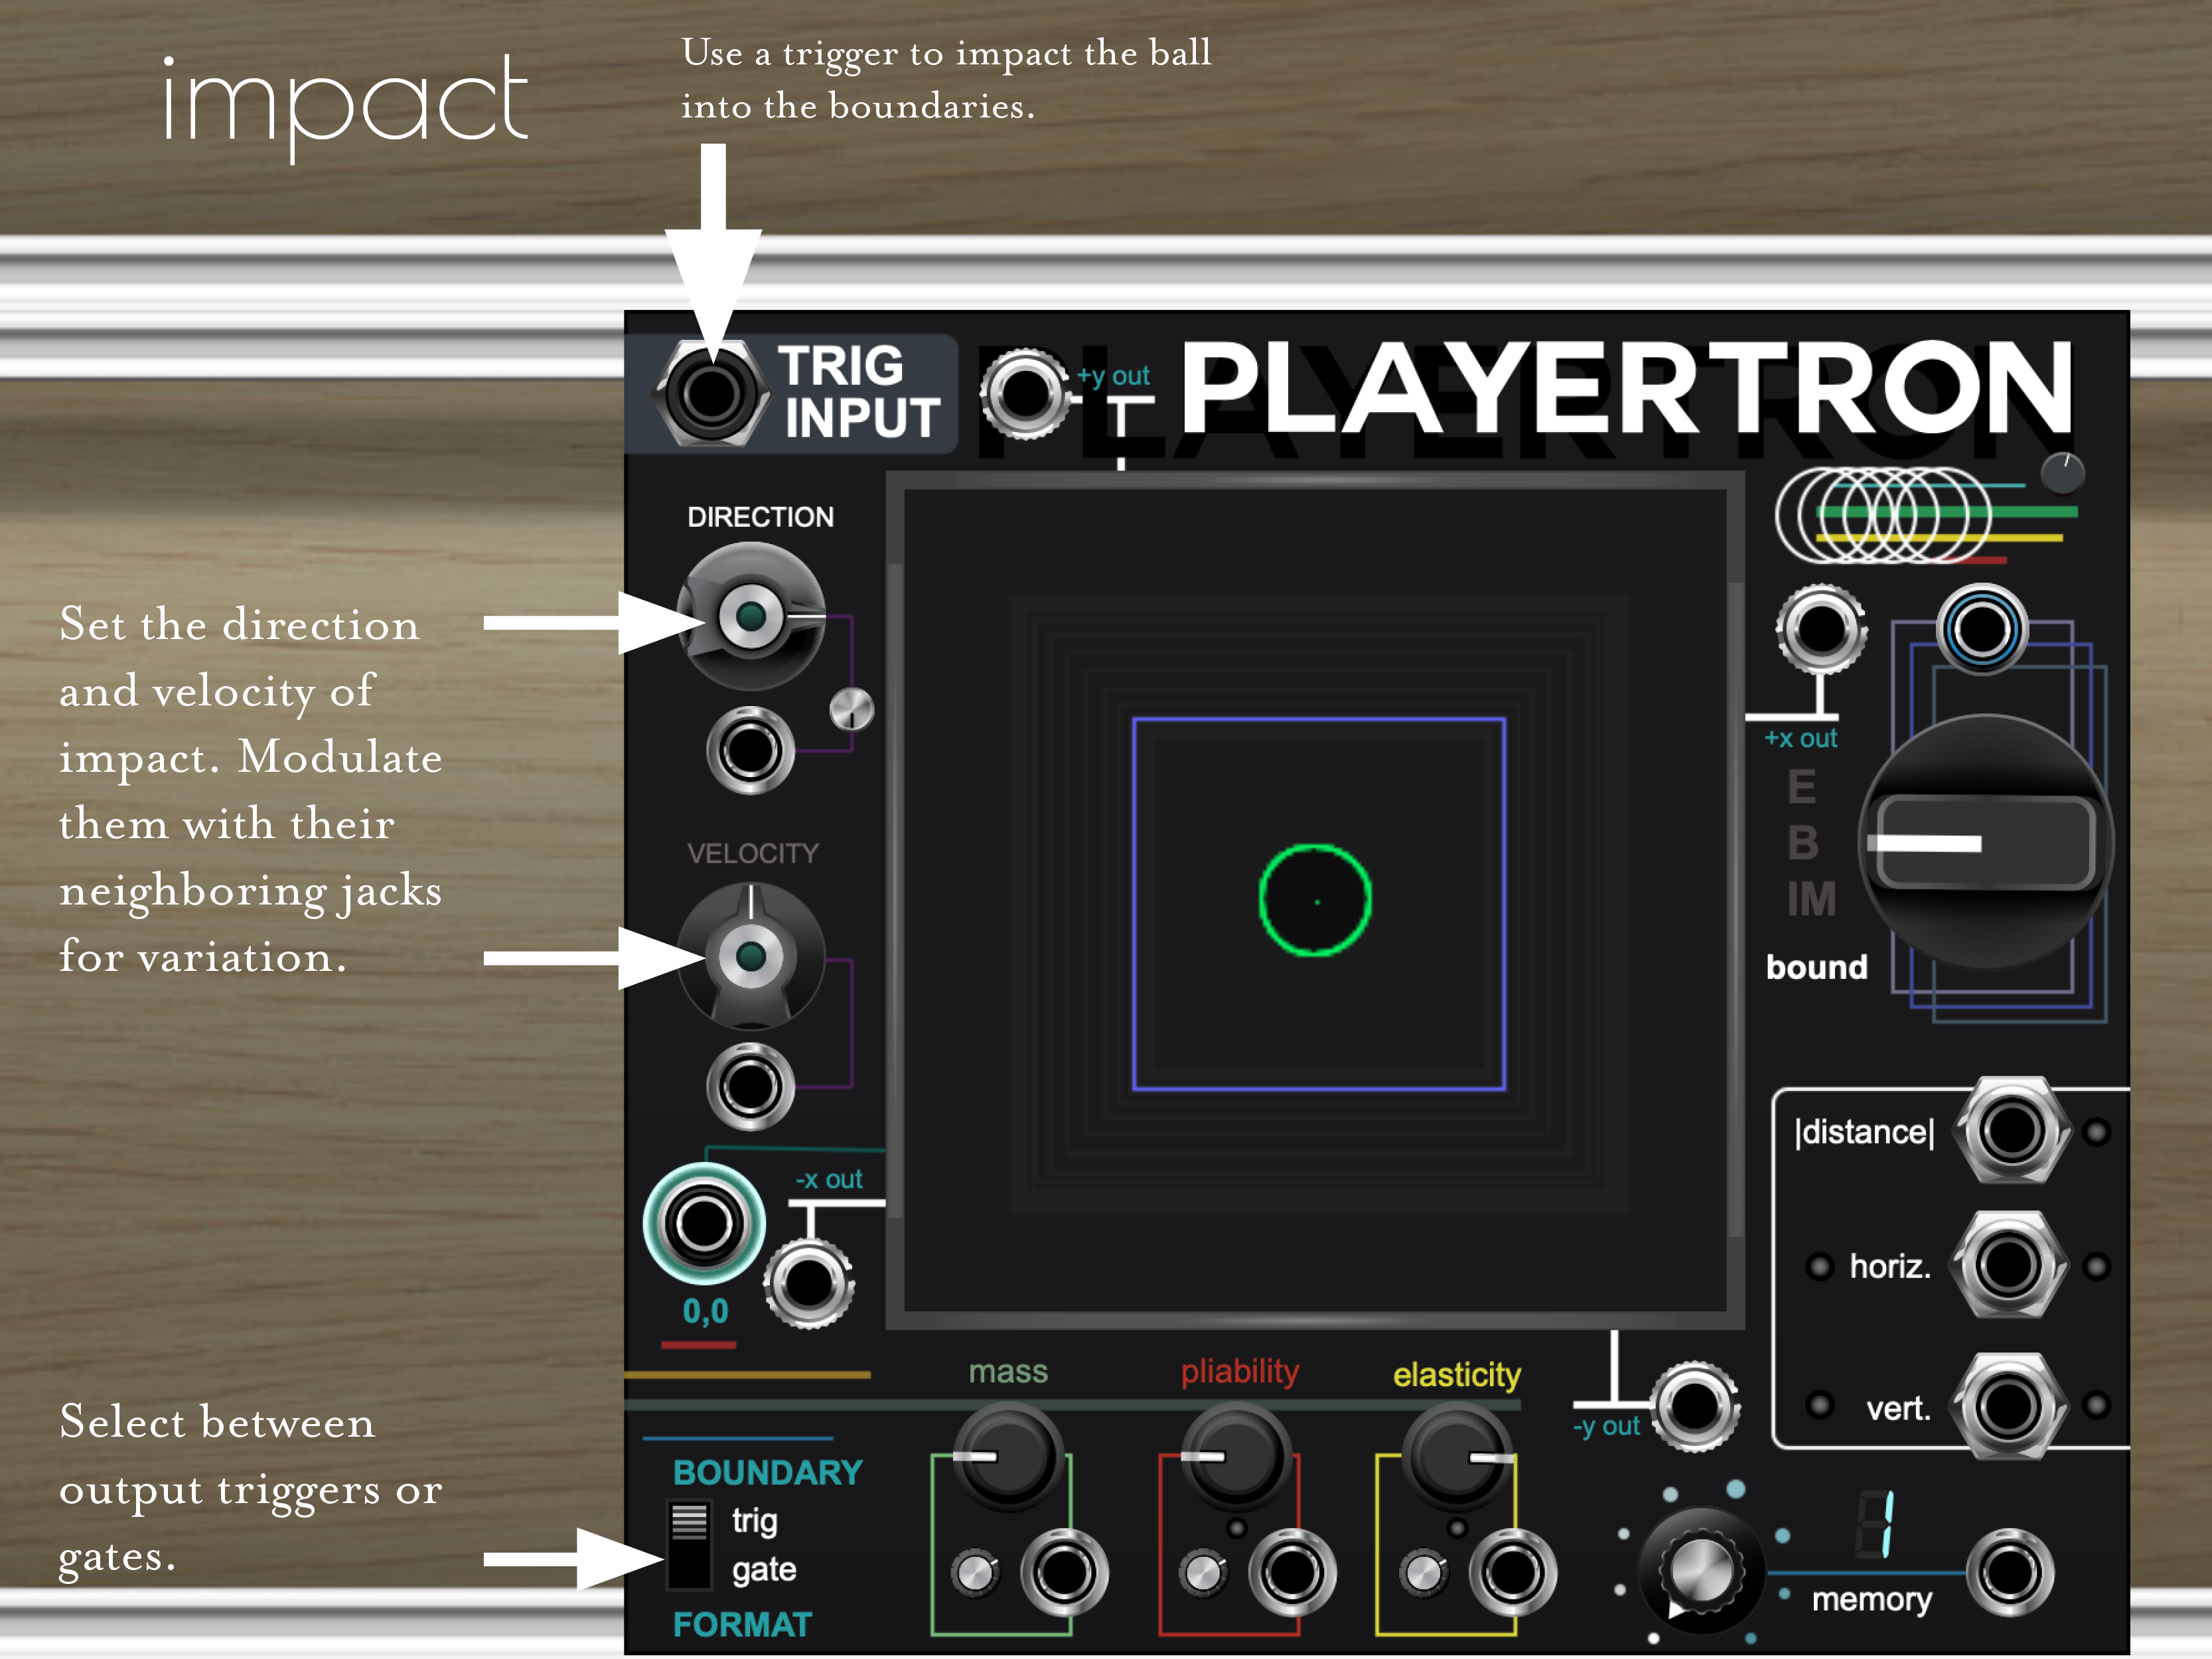Screen dimensions: 2212x1659
Task: Click the |distance| output jack
Action: 2011,1131
